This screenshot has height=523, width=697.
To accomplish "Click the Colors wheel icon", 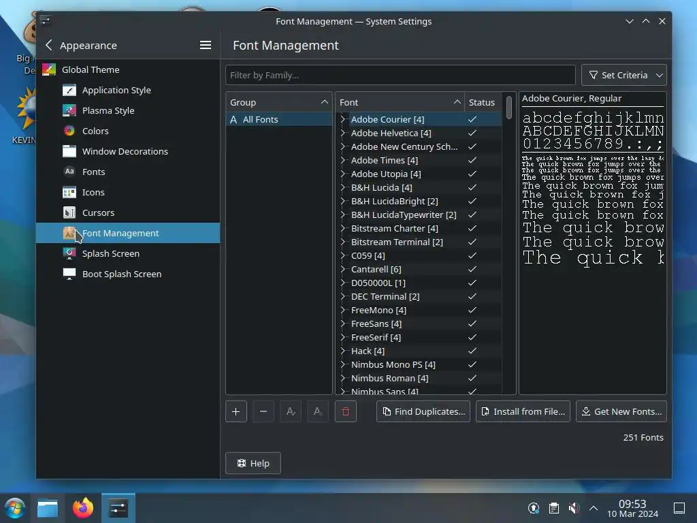I will [x=69, y=131].
